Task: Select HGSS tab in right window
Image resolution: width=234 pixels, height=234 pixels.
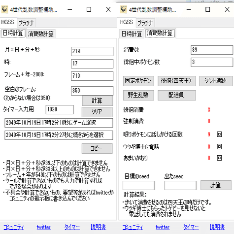Action: (127, 22)
